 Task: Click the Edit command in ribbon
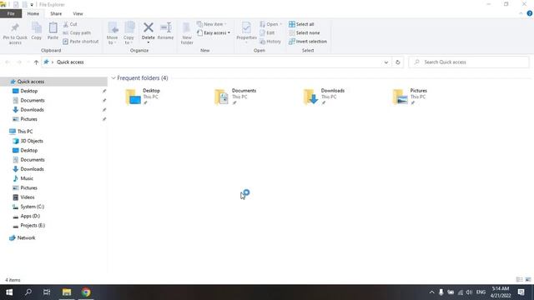tap(267, 32)
